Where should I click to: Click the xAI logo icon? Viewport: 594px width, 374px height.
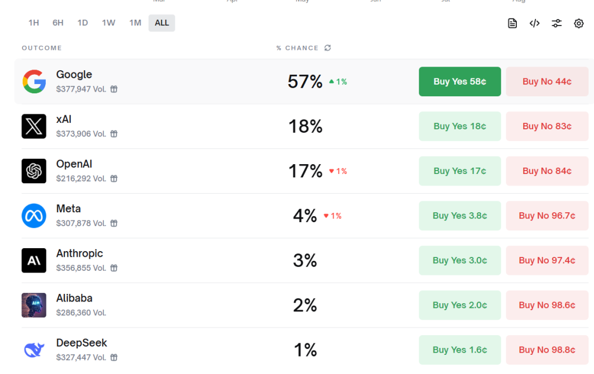pyautogui.click(x=34, y=126)
